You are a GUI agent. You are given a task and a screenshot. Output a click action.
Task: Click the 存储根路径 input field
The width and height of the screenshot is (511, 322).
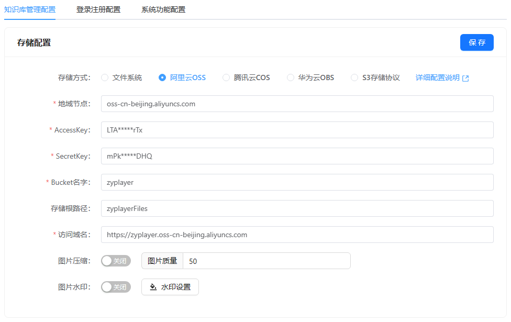(x=297, y=208)
